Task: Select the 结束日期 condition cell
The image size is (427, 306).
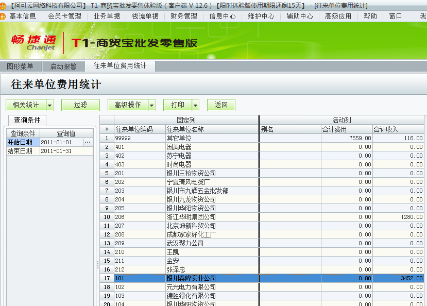Action: (23, 151)
